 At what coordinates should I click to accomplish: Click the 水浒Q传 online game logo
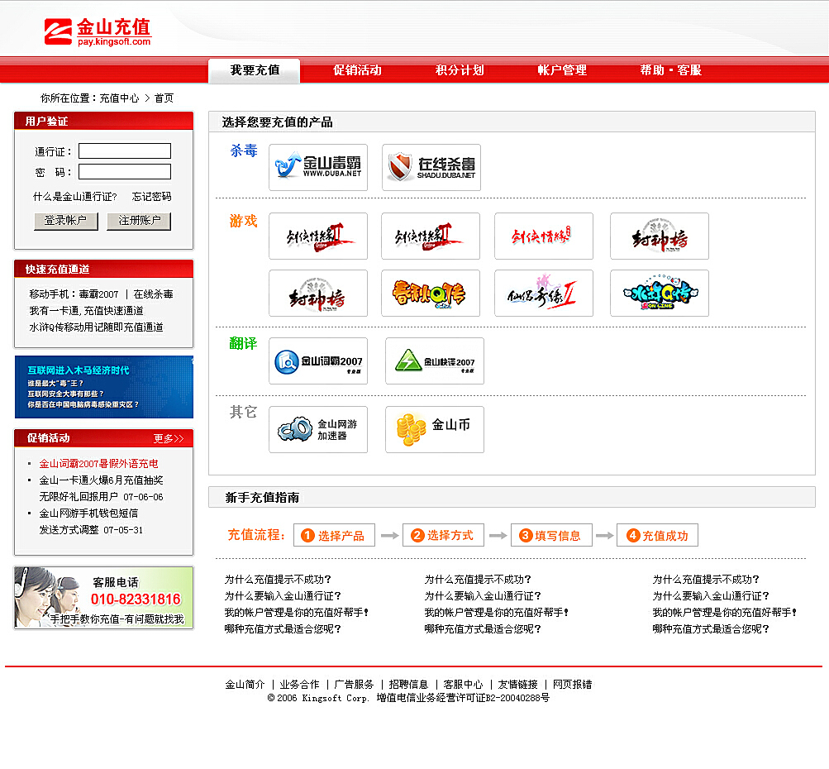point(659,293)
